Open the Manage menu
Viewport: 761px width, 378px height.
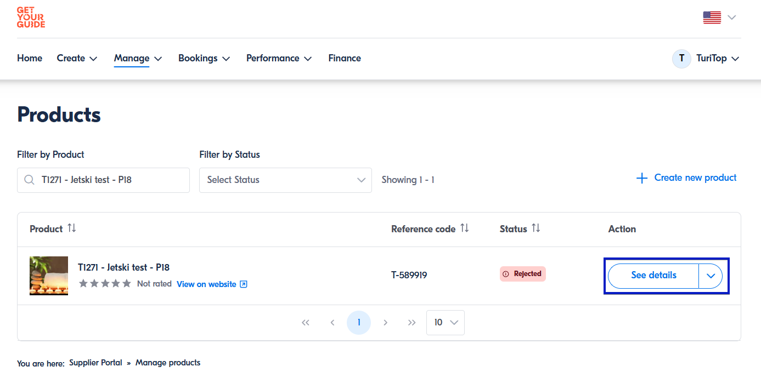click(x=138, y=59)
